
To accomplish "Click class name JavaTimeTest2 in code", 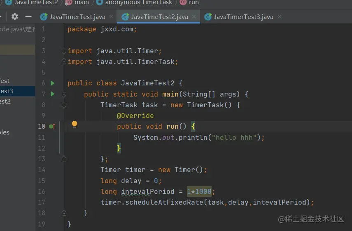I will point(147,83).
